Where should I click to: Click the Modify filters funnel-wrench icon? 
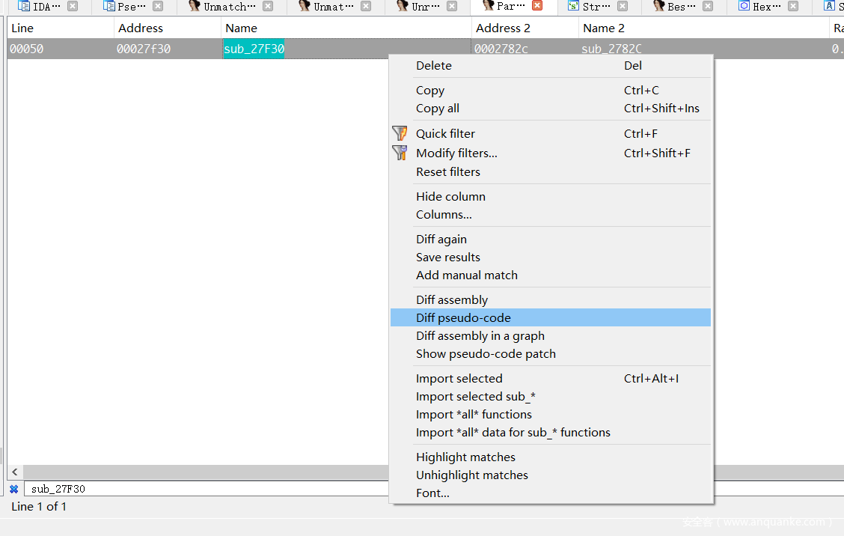click(x=400, y=153)
